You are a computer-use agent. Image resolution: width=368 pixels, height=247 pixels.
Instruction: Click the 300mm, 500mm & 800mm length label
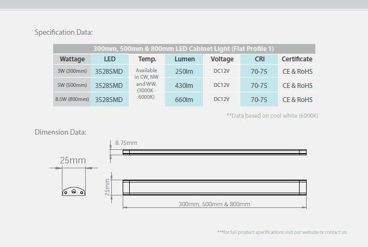pyautogui.click(x=214, y=204)
